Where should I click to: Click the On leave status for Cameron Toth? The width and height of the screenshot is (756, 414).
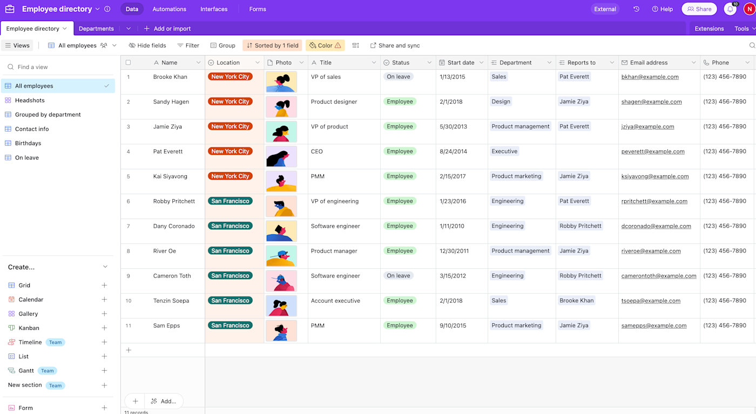[x=399, y=276]
